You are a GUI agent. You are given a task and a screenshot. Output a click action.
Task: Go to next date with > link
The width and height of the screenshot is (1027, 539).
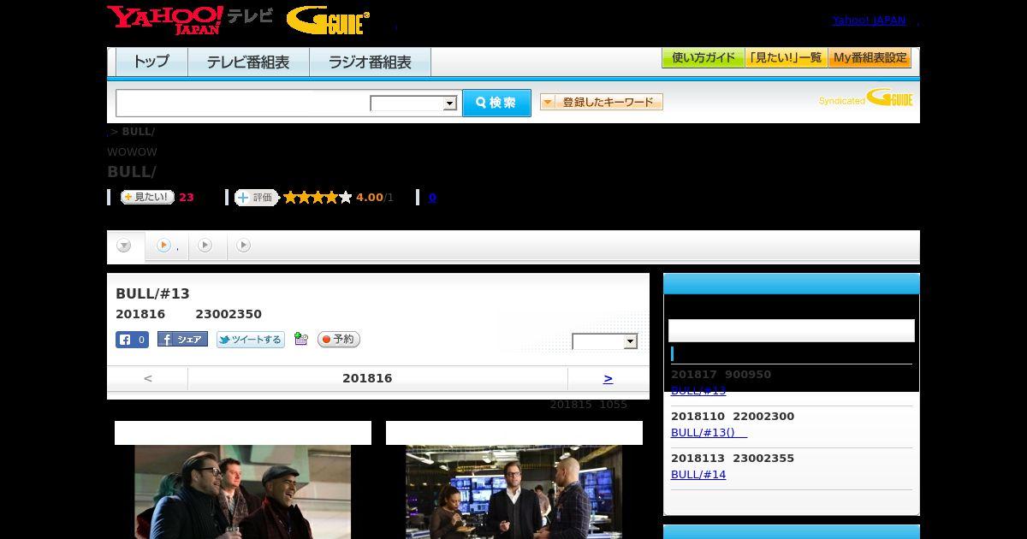[608, 378]
